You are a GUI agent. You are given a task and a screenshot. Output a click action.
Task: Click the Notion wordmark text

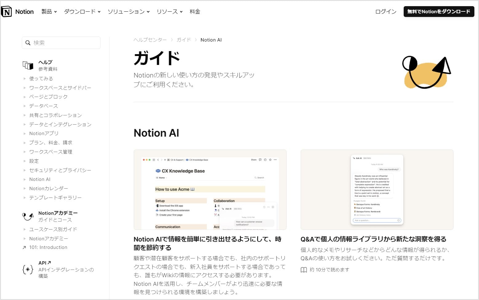(x=25, y=12)
